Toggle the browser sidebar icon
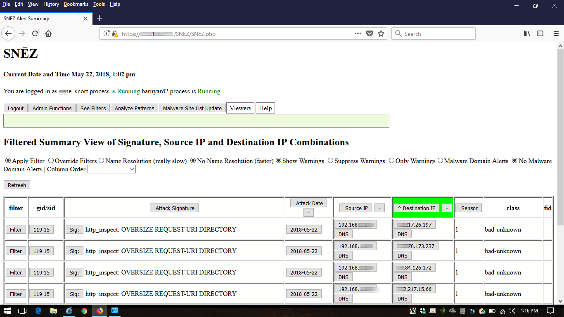 pyautogui.click(x=540, y=33)
